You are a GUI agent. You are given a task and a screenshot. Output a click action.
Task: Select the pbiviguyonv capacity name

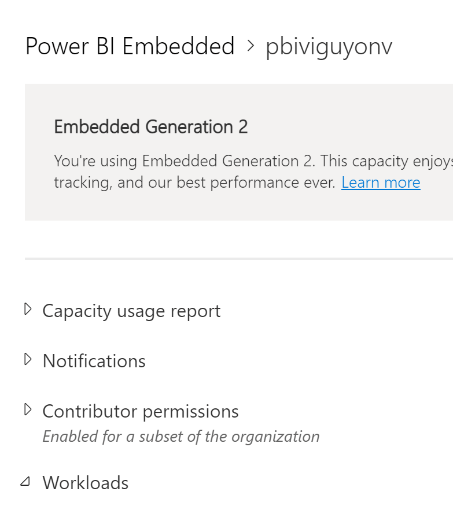[x=329, y=47]
